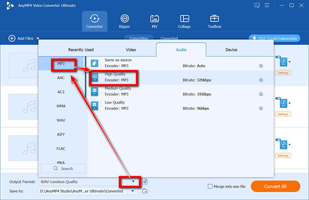Viewport: 309px width, 200px height.
Task: Click the Add Files plus icon
Action: (12, 39)
